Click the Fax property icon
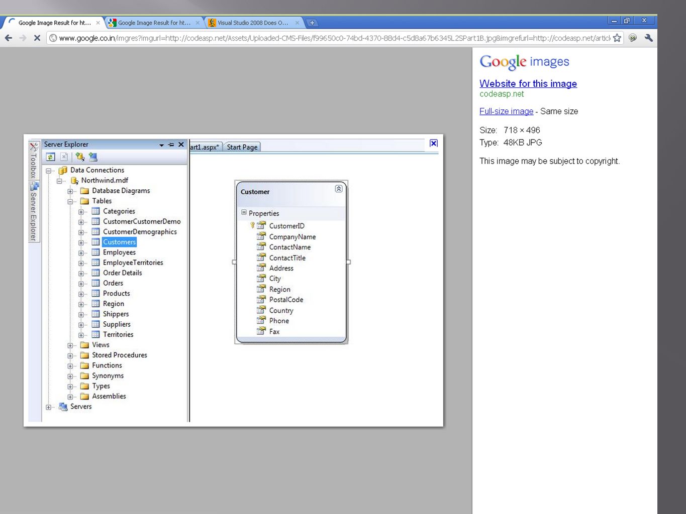This screenshot has height=514, width=686. [261, 331]
